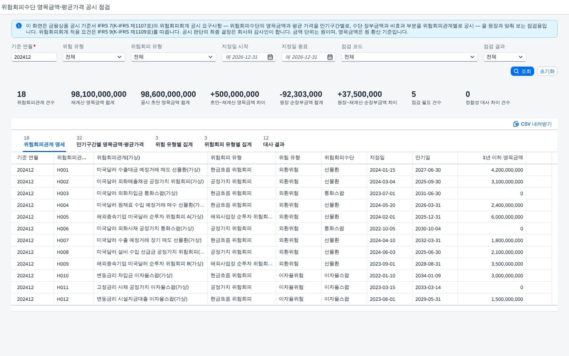The width and height of the screenshot is (569, 356).
Task: Click 해외종속기업 미국달러 순투자 위험회피 A(가상)
Action: click(x=150, y=217)
